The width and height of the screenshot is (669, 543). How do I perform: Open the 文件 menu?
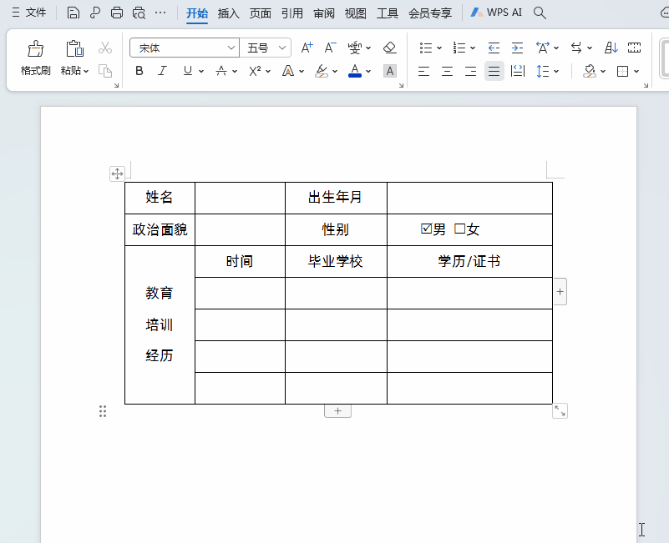click(29, 13)
